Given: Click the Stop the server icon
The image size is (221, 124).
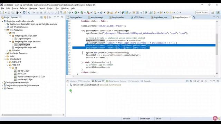Looking at the screenshot, I should pos(202,81).
